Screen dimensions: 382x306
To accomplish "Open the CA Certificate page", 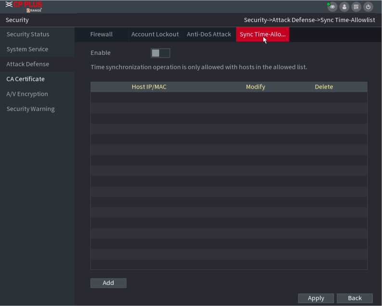I will [x=25, y=79].
